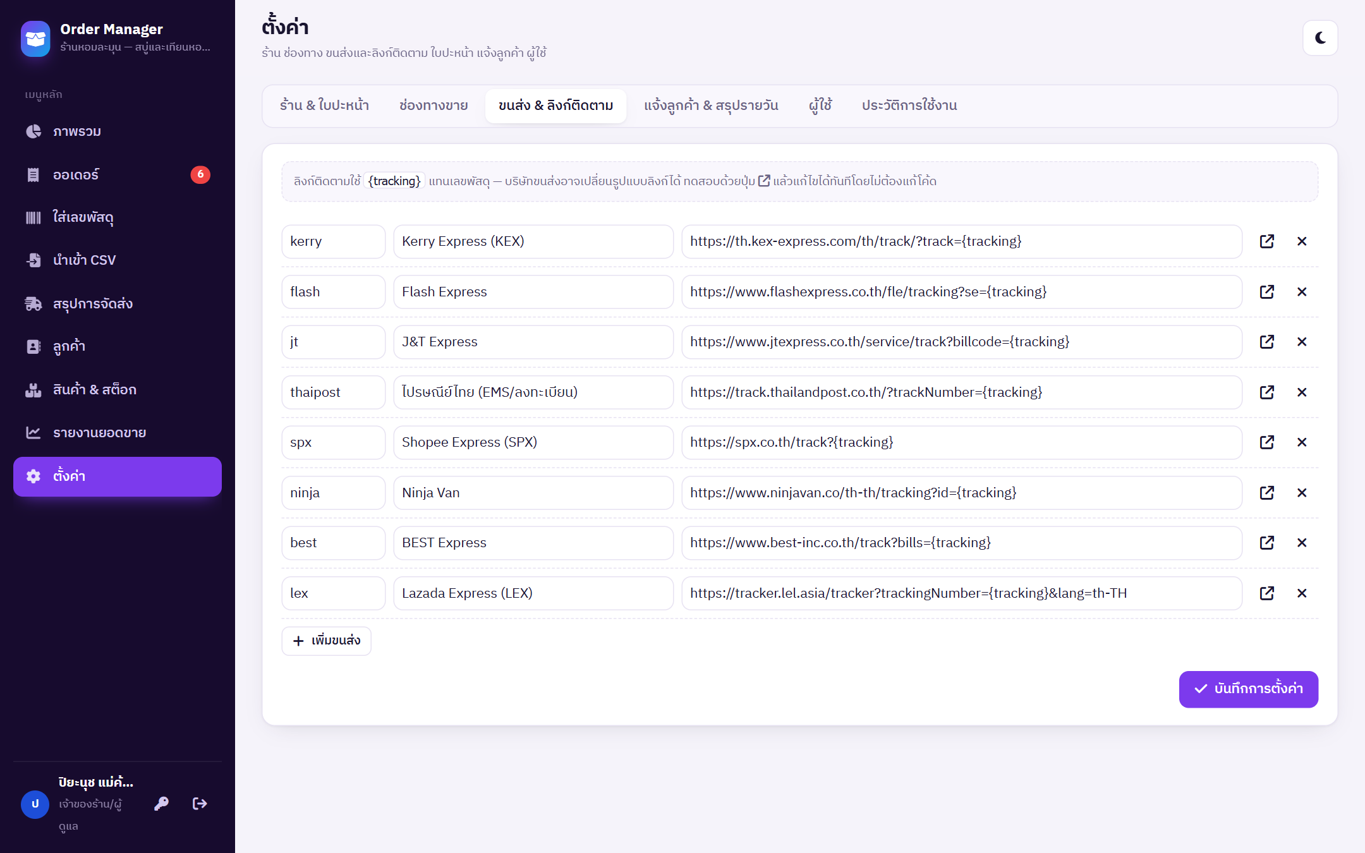The height and width of the screenshot is (853, 1365).
Task: Remove the spx carrier row
Action: pyautogui.click(x=1302, y=442)
